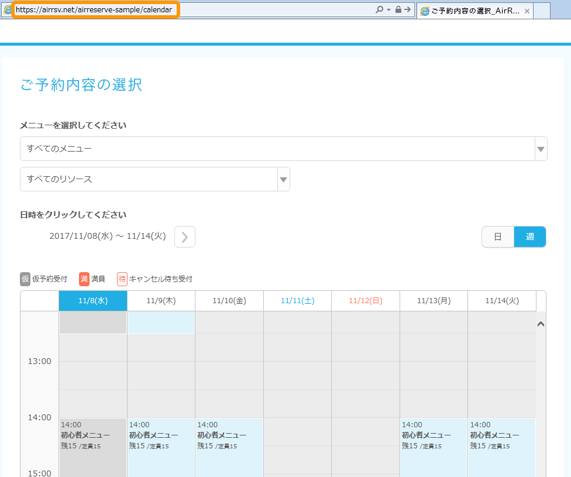
Task: Click the 日時をクリックしてください label
Action: pyautogui.click(x=73, y=215)
